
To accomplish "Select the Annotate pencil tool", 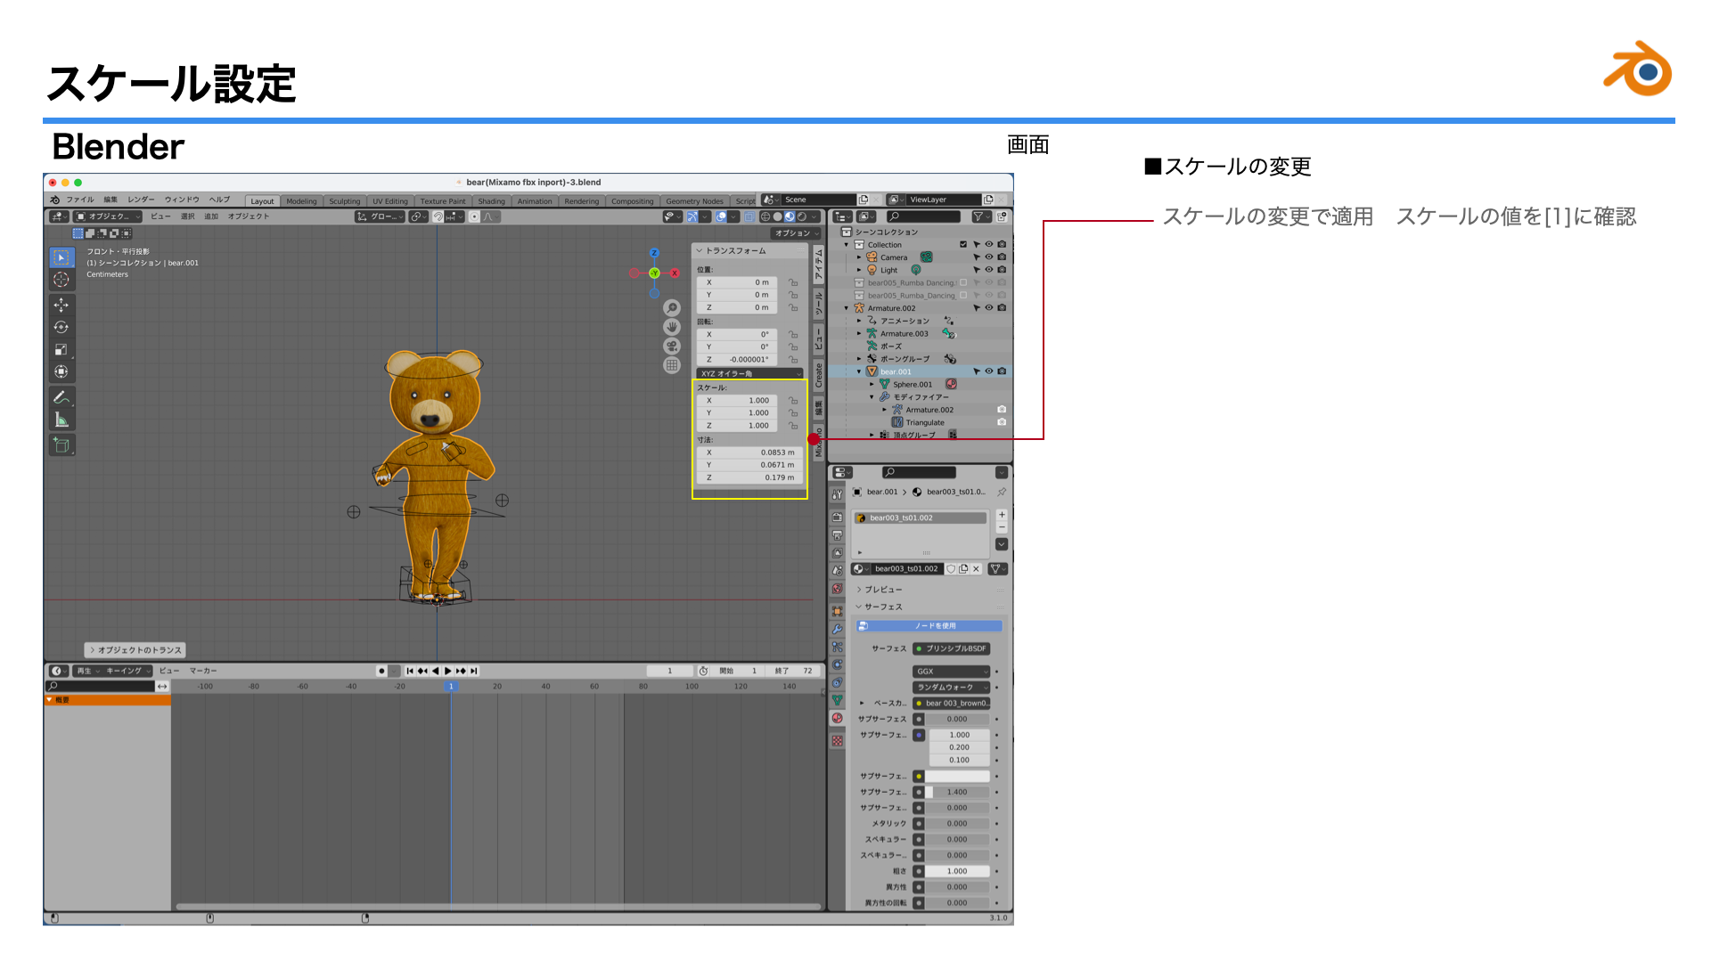I will click(x=61, y=397).
